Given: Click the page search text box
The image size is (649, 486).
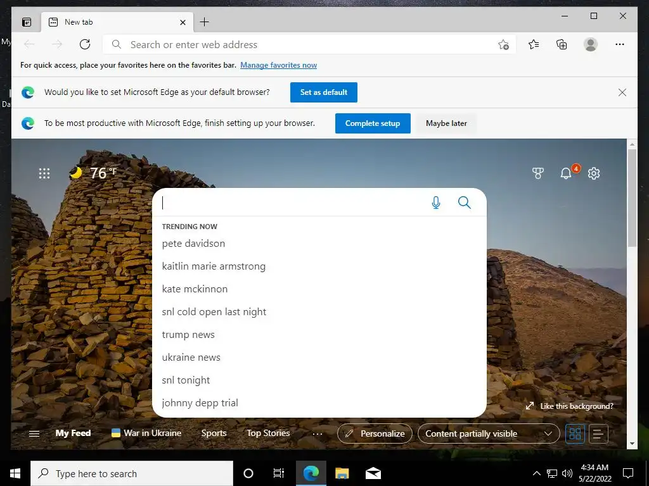Looking at the screenshot, I should pos(292,202).
